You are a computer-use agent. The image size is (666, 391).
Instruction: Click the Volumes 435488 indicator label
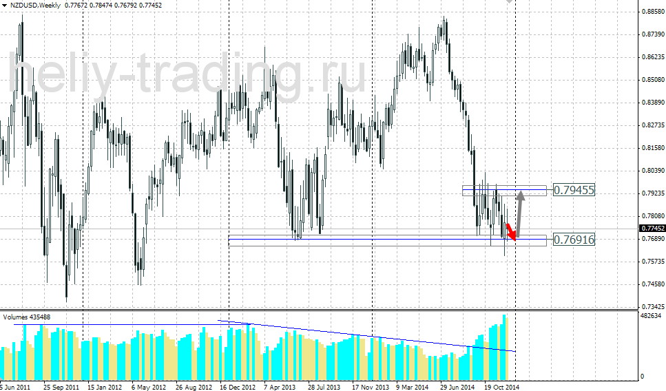[x=27, y=317]
